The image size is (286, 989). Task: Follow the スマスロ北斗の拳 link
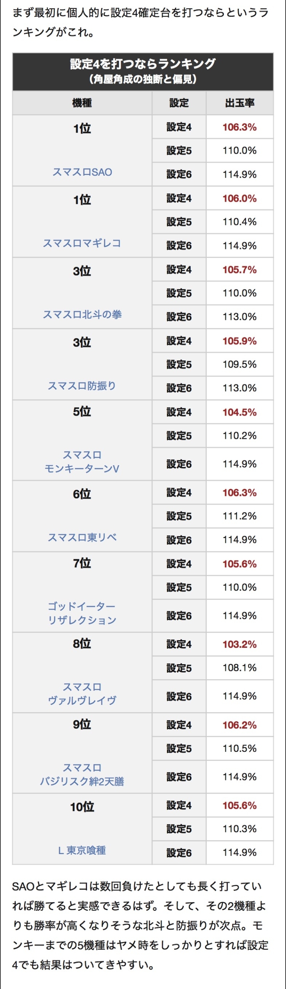coord(82,315)
